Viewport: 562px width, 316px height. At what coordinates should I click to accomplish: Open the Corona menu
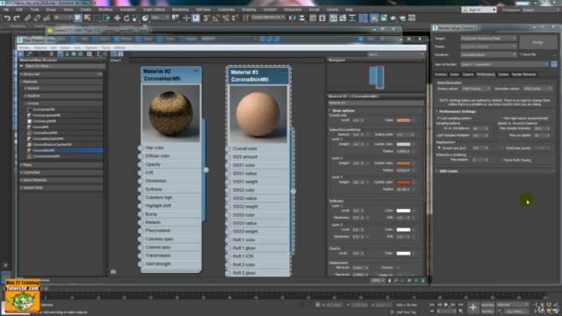[332, 10]
